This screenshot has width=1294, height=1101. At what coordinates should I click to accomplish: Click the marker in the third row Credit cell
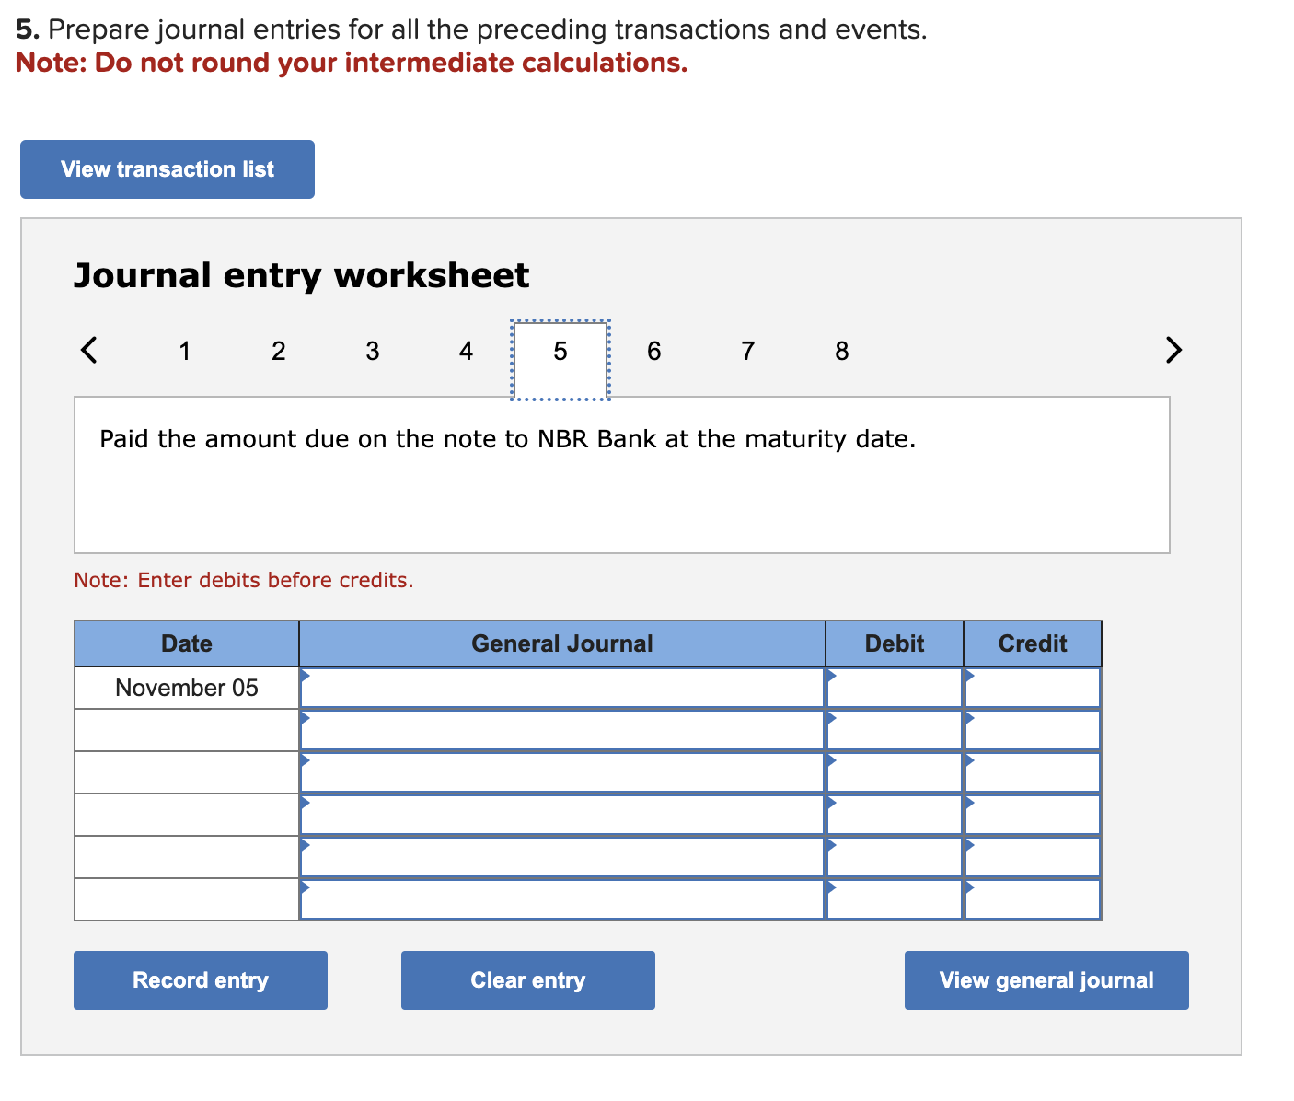(969, 761)
